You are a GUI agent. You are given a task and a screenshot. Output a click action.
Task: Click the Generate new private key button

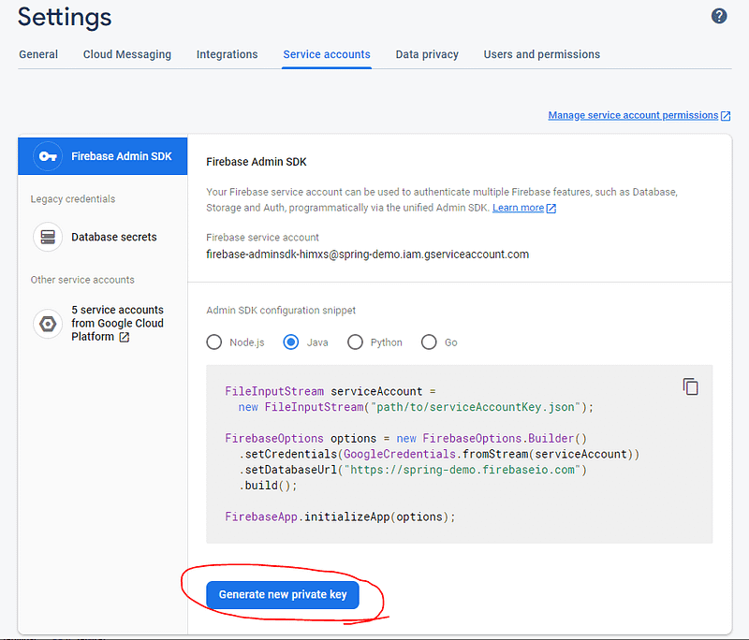[282, 594]
